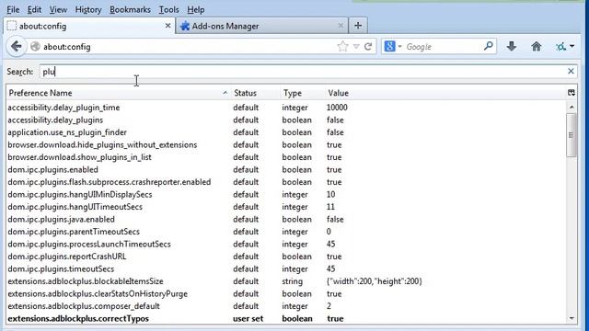Switch to the Add-ons Manager tab

(x=261, y=26)
